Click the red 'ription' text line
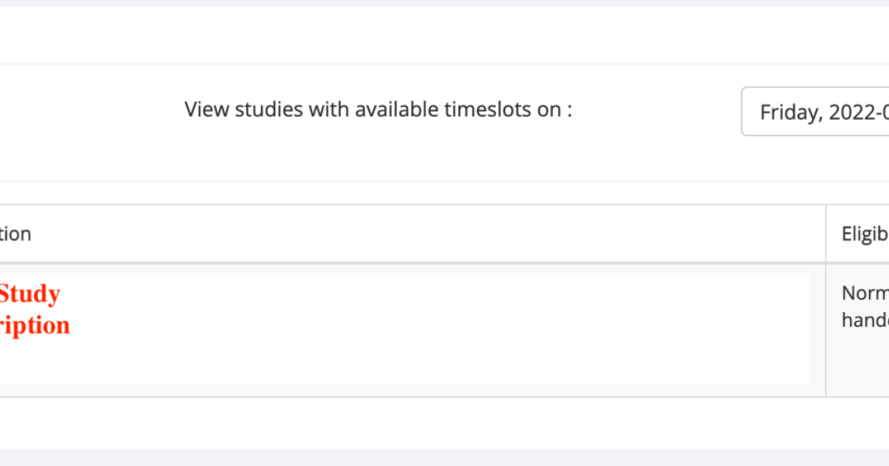 point(35,325)
